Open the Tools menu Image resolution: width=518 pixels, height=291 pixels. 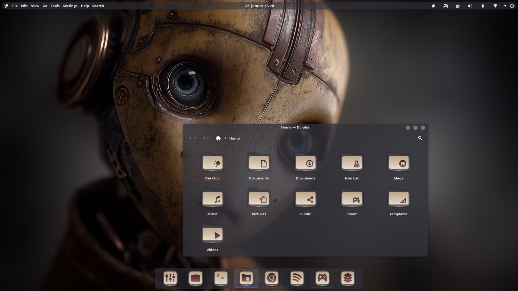pyautogui.click(x=55, y=6)
